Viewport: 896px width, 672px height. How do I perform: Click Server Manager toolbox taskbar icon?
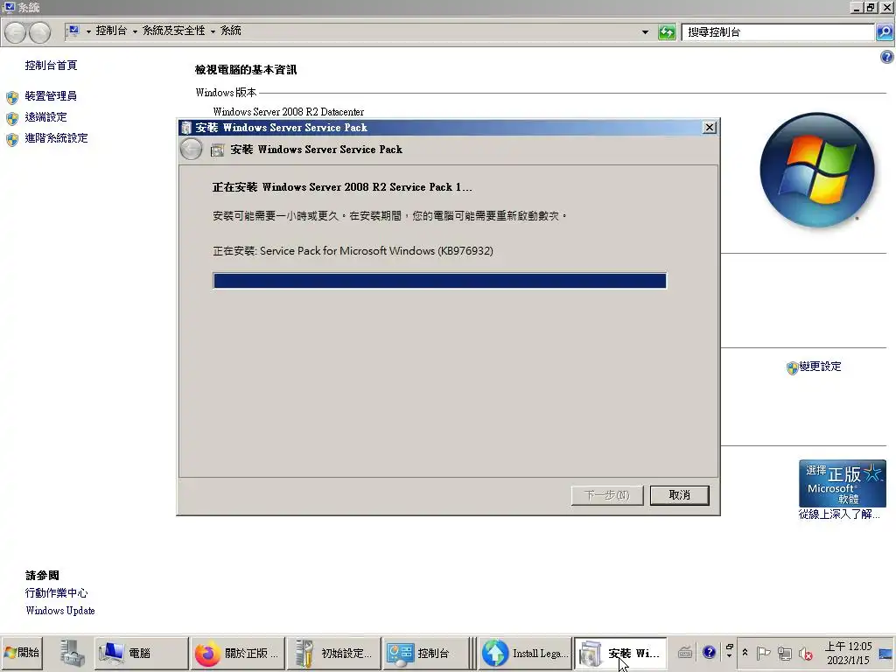point(72,653)
